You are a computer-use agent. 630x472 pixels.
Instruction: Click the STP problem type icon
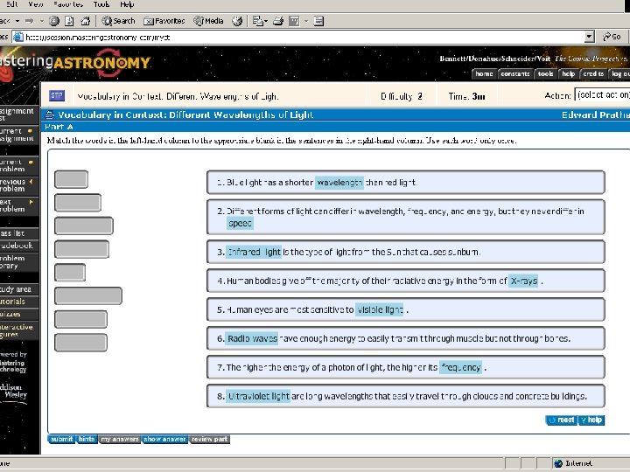point(57,95)
